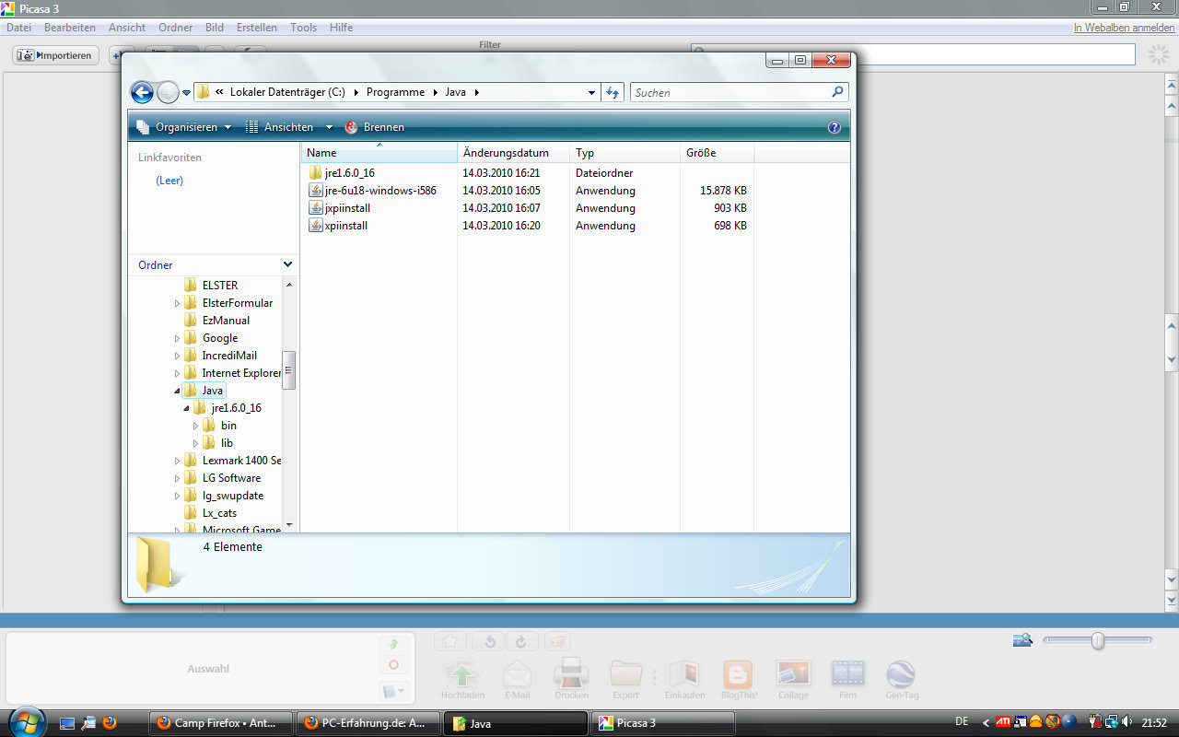The image size is (1179, 737).
Task: Open the Help question mark icon
Action: 835,127
